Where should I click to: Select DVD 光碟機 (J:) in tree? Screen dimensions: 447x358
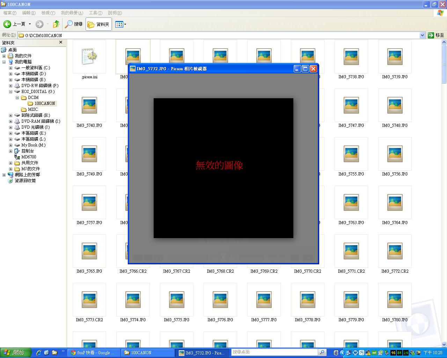click(x=36, y=127)
